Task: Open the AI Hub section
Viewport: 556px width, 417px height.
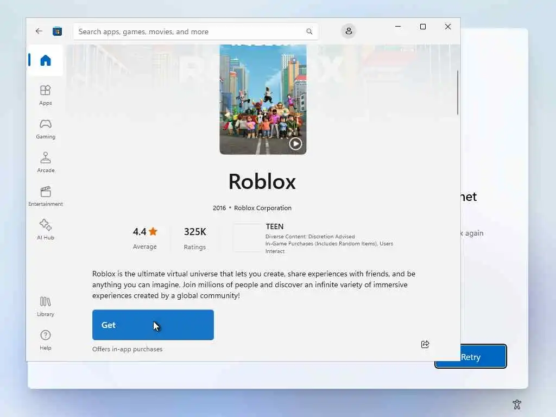Action: click(x=46, y=230)
